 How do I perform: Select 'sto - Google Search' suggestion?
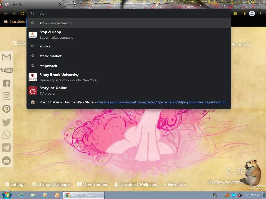point(129,23)
